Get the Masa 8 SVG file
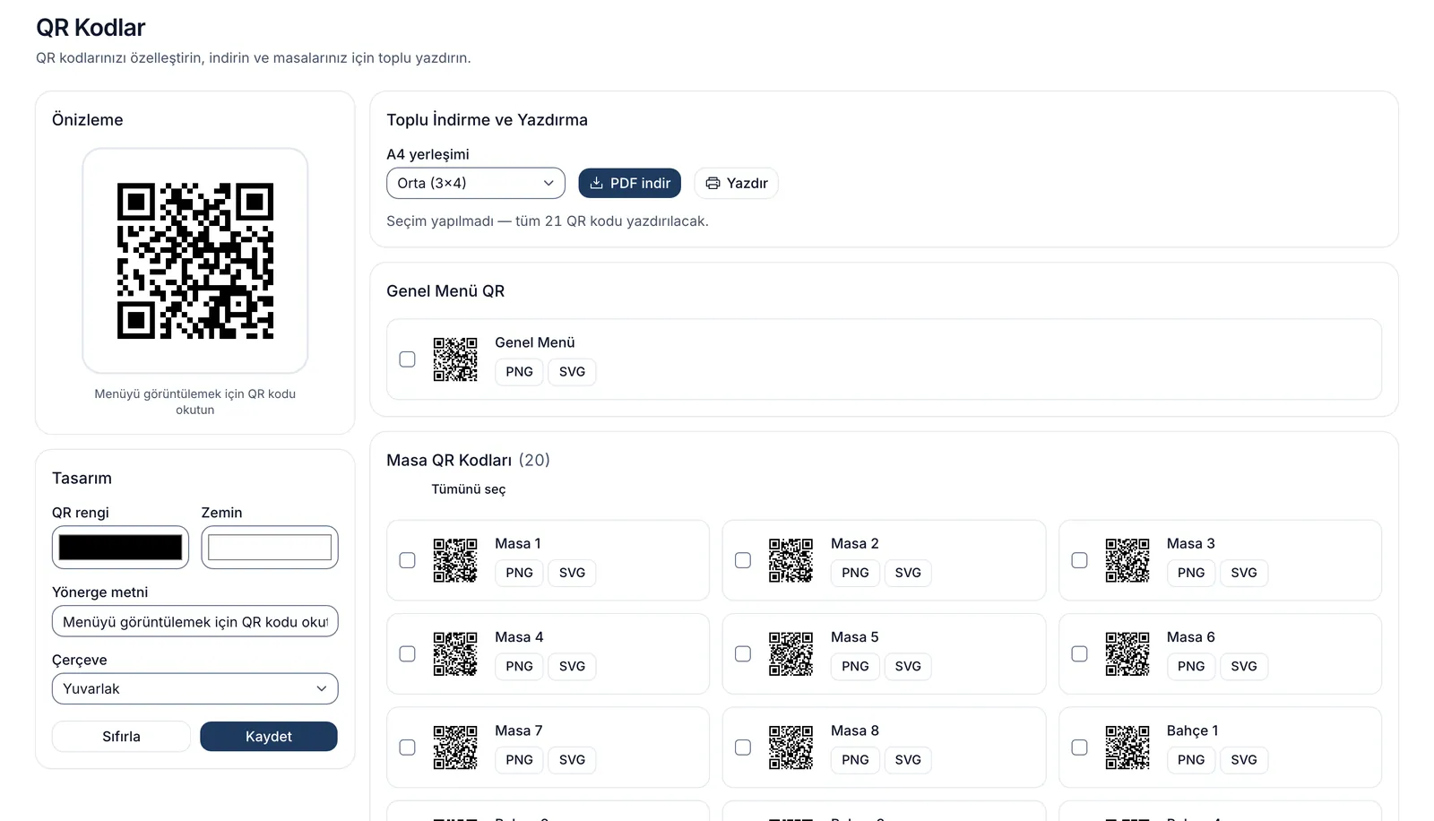Screen dimensions: 1434x821 click(x=908, y=760)
